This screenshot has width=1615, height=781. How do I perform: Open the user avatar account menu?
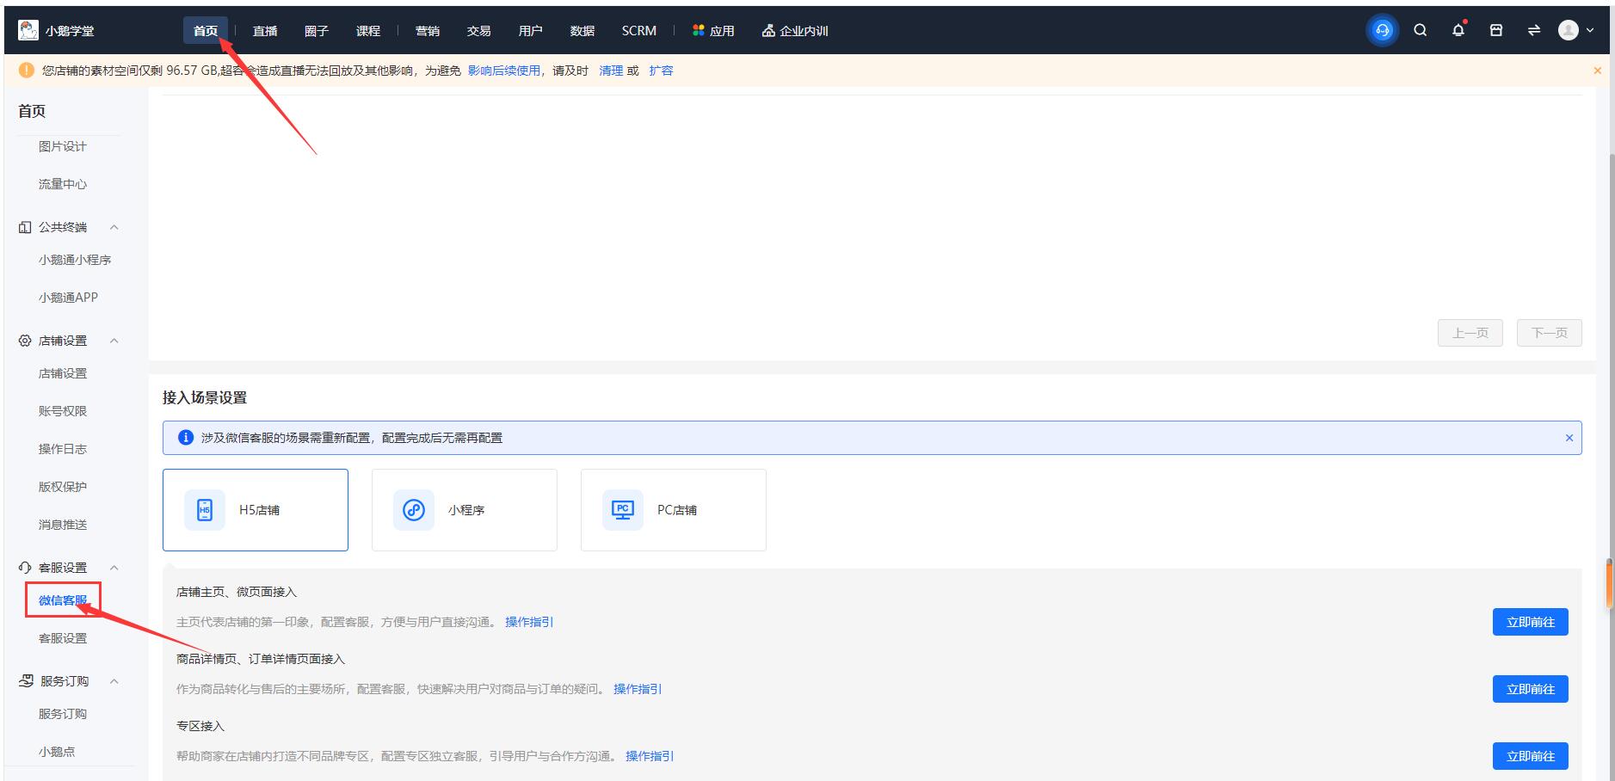1575,31
